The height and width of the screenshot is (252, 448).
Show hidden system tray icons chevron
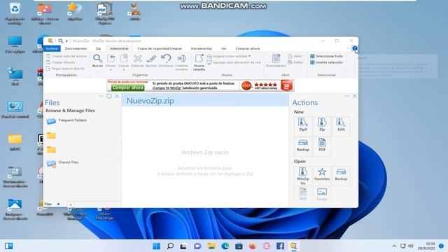click(x=394, y=246)
